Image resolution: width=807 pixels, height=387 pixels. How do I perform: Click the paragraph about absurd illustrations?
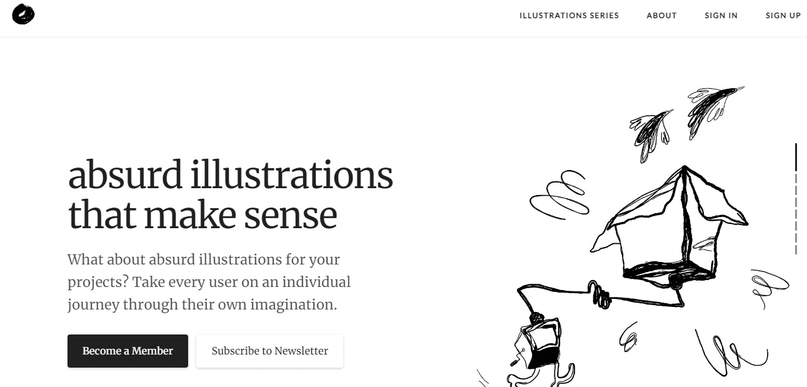(209, 282)
